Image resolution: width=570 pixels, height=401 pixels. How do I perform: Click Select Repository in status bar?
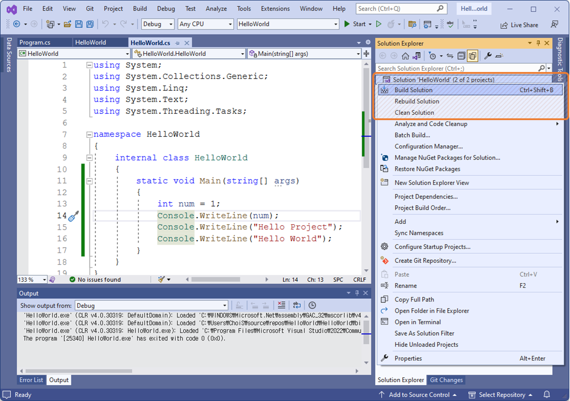coord(501,395)
